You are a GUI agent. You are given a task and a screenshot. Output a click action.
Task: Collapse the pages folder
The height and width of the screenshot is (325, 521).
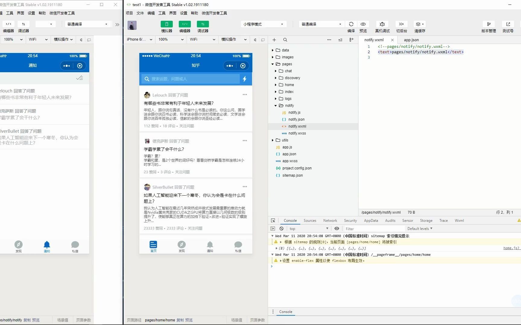(x=273, y=64)
